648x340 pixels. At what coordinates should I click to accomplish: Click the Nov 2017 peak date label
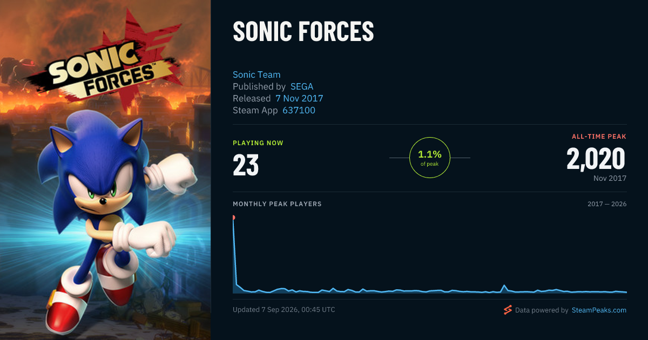point(610,178)
